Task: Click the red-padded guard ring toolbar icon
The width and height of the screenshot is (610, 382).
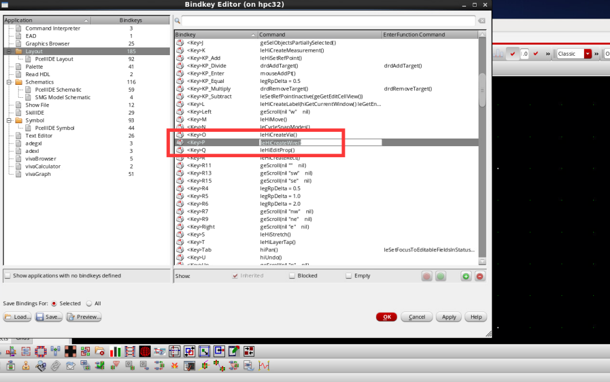Action: coord(40,352)
